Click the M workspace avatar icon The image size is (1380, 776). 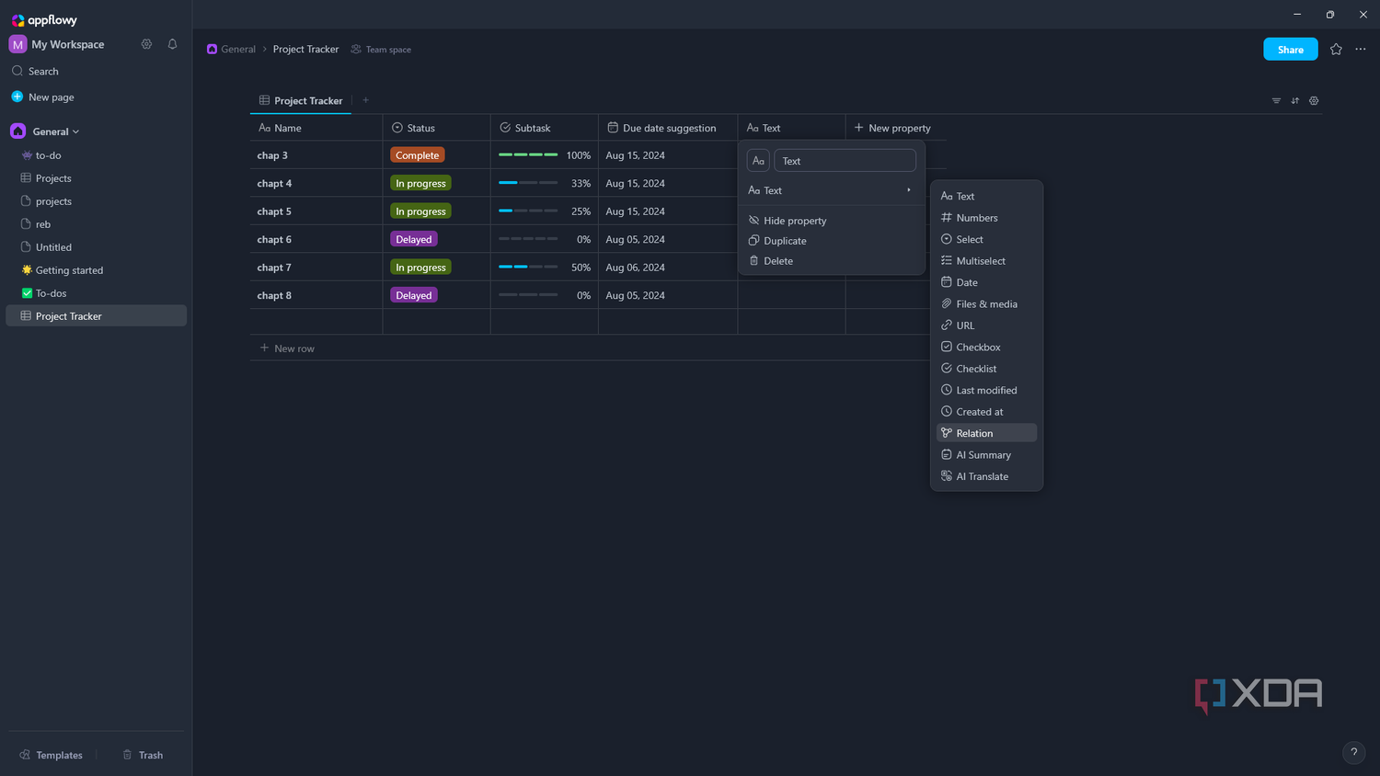pyautogui.click(x=17, y=44)
